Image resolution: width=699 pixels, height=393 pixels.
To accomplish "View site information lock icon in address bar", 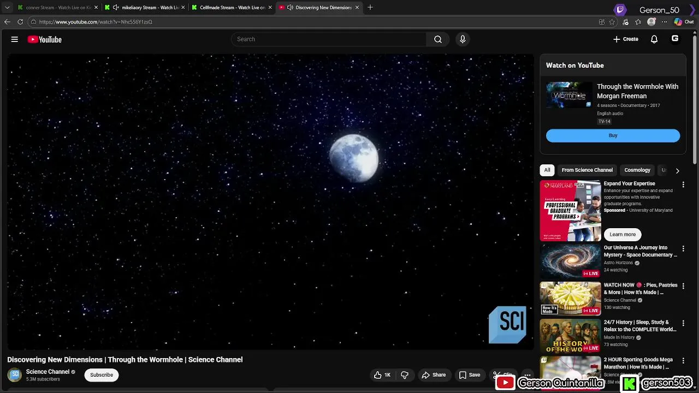I will click(33, 22).
